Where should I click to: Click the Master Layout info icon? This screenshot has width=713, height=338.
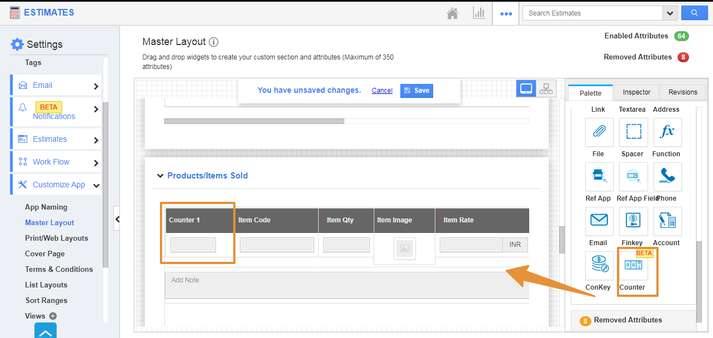pyautogui.click(x=214, y=42)
